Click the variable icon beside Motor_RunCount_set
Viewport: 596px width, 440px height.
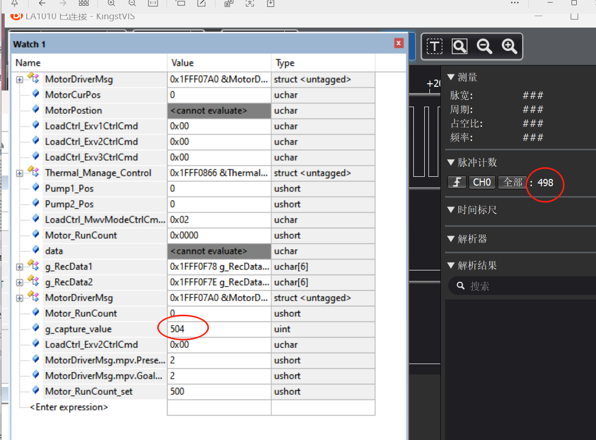pos(36,390)
